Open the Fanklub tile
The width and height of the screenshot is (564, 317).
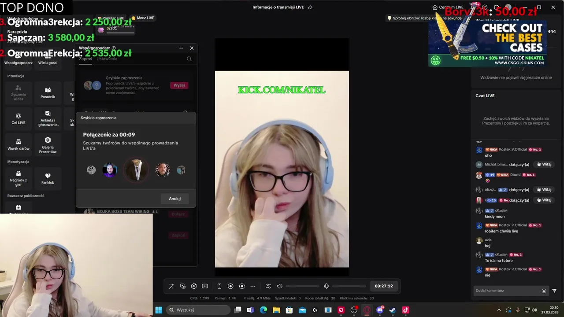(x=48, y=178)
